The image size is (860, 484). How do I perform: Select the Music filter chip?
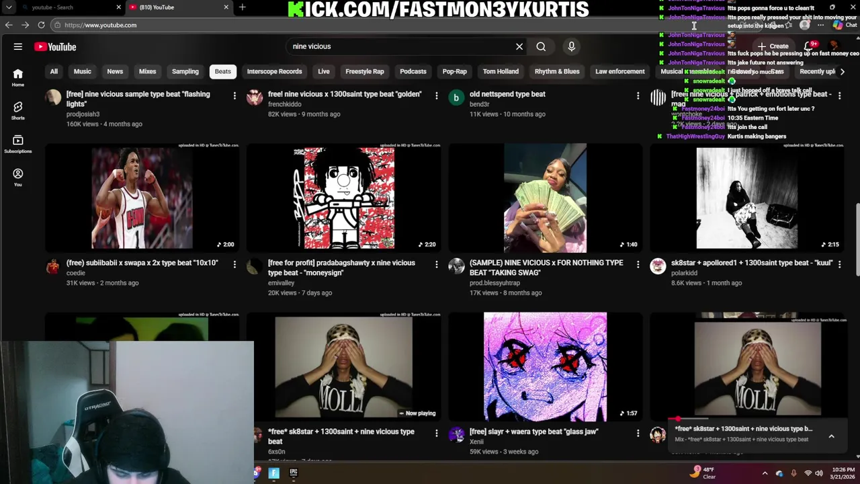click(x=82, y=71)
